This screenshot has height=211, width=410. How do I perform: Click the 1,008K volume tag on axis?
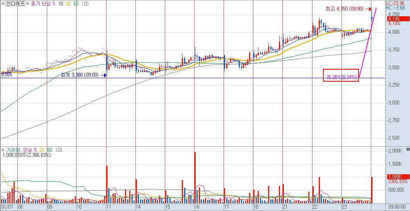tap(397, 177)
